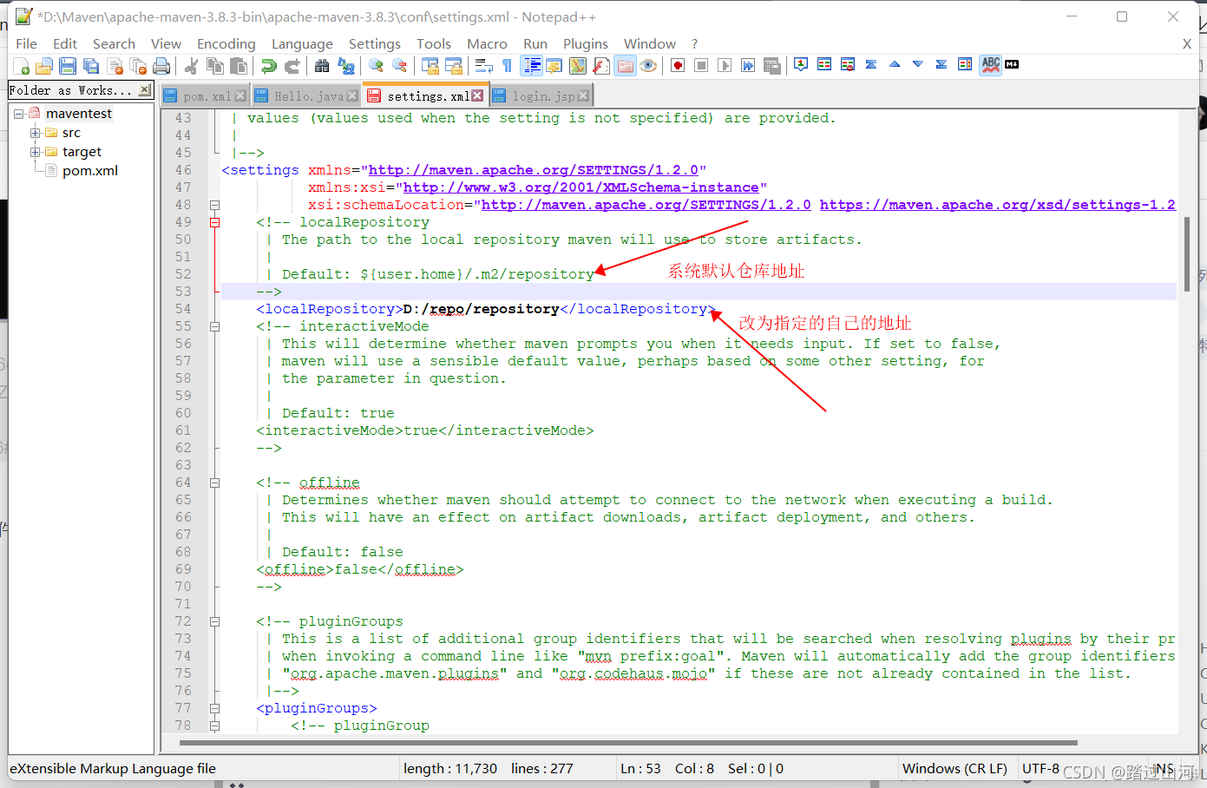The height and width of the screenshot is (788, 1207).
Task: Open Find with the binoculars icon
Action: (322, 66)
